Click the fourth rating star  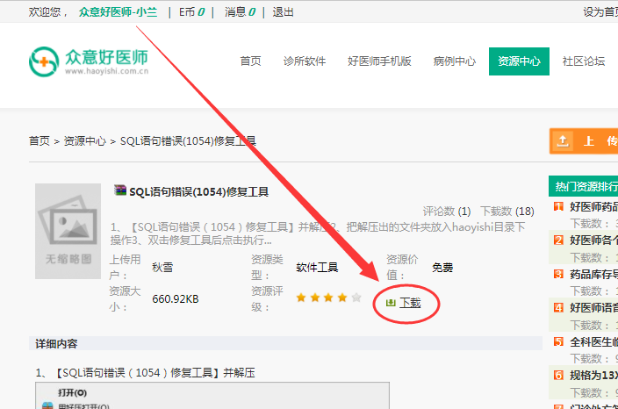342,298
